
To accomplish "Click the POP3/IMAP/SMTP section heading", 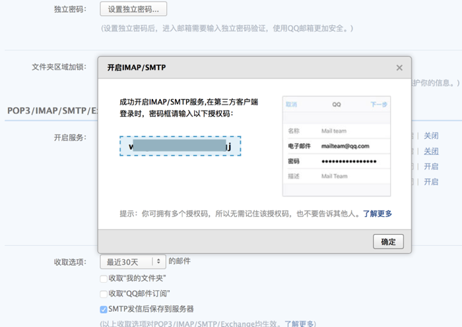I will (52, 111).
